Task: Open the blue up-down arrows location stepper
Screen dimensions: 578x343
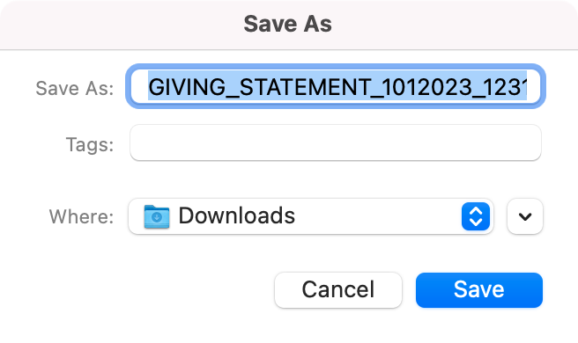Action: (x=476, y=216)
